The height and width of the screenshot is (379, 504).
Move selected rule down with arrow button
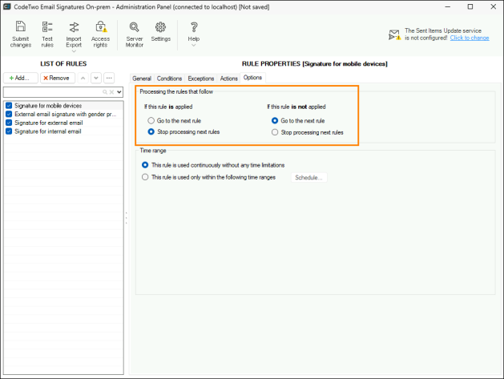coord(96,78)
